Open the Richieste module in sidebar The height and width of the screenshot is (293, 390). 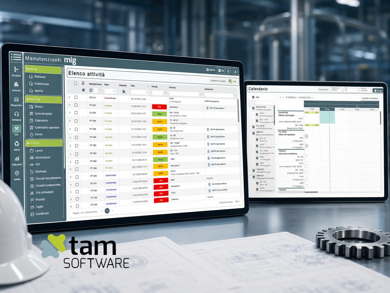[16, 116]
